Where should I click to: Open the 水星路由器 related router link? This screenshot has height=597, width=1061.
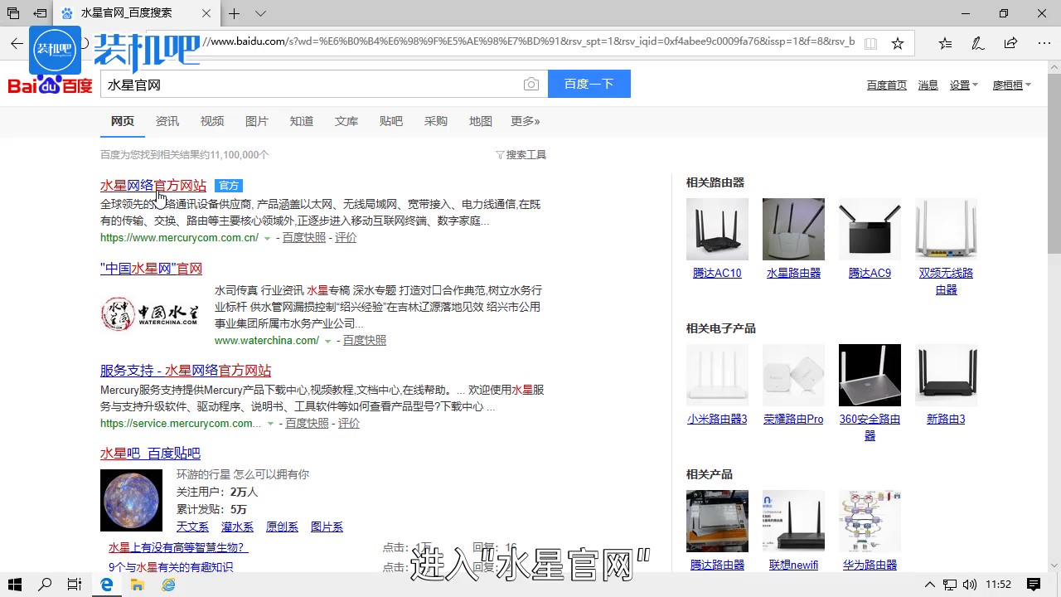tap(793, 273)
